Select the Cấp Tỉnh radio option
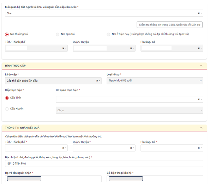This screenshot has height=184, width=210. coord(7,98)
